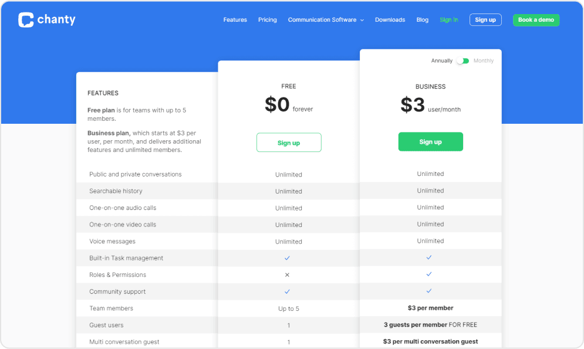Click the Business plan Built-in Task management checkmark
The width and height of the screenshot is (584, 349).
pos(430,257)
